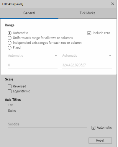Choose Uniform axis range for all rows
Viewport: 118px width, 147px height.
coord(9,38)
